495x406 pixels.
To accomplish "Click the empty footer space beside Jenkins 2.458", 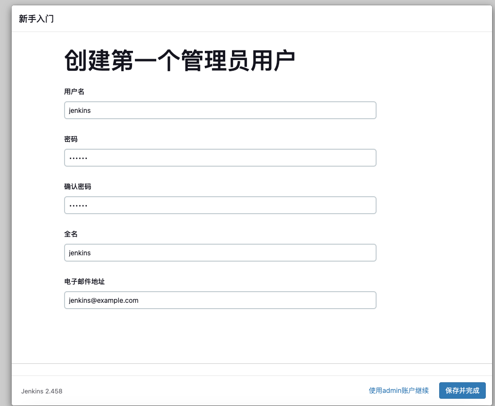I will click(x=214, y=390).
